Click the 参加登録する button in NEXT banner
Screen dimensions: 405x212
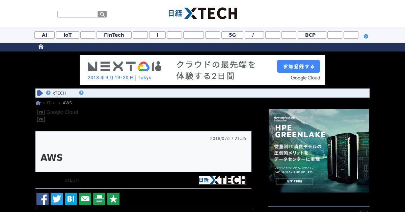[298, 66]
